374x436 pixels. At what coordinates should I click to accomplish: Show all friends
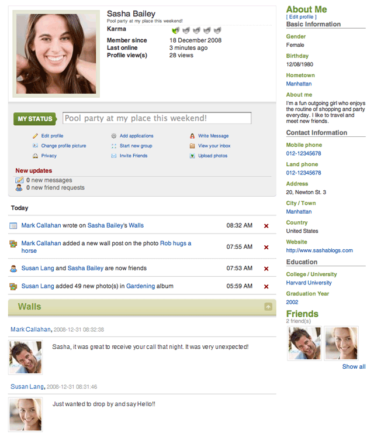point(354,366)
